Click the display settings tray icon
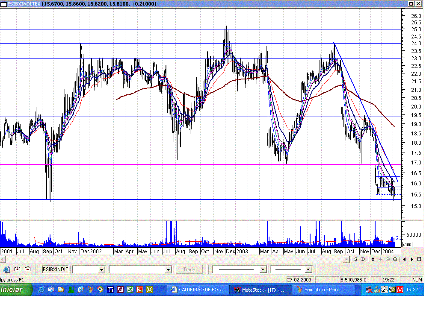Screen dimensions: 438x328 pos(385,290)
